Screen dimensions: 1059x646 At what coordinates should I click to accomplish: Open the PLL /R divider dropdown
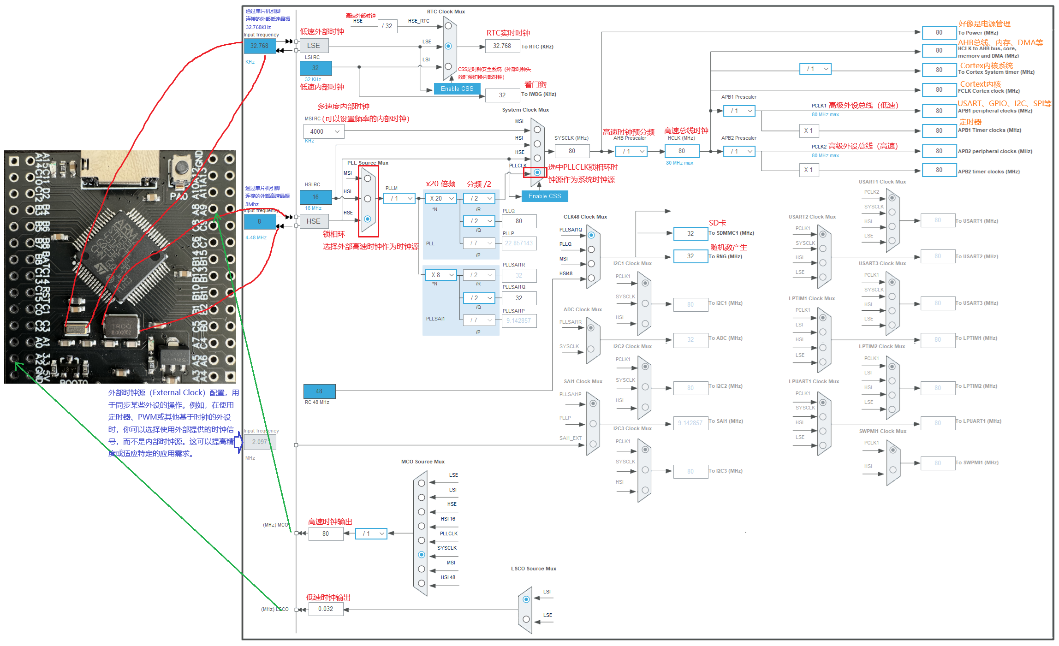pyautogui.click(x=479, y=198)
